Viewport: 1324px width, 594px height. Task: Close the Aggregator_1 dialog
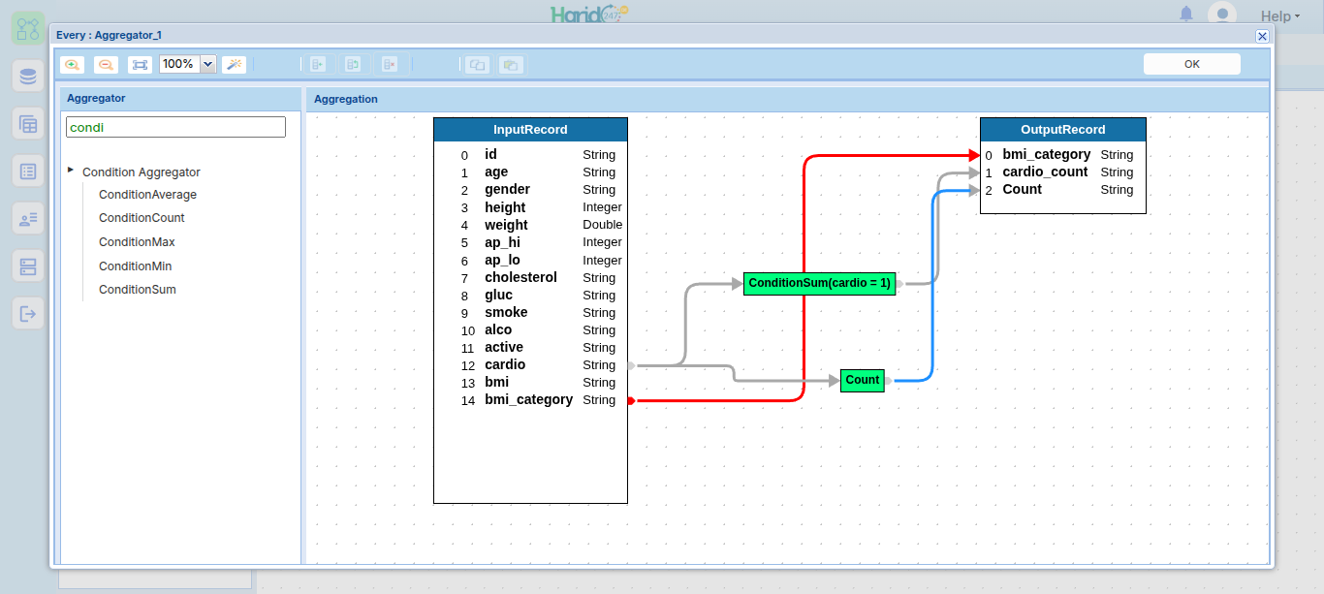(x=1262, y=36)
